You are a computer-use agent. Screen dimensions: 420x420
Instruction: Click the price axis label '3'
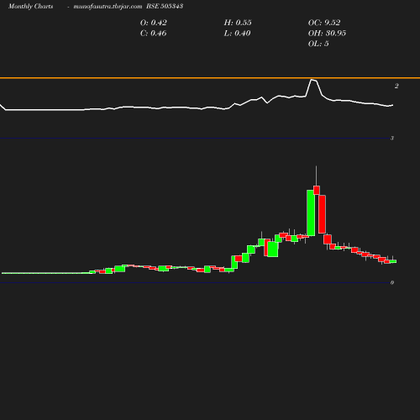click(x=392, y=138)
